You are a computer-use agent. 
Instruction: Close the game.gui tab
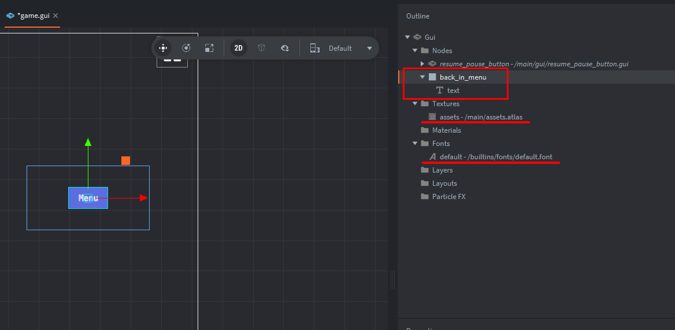pos(55,16)
